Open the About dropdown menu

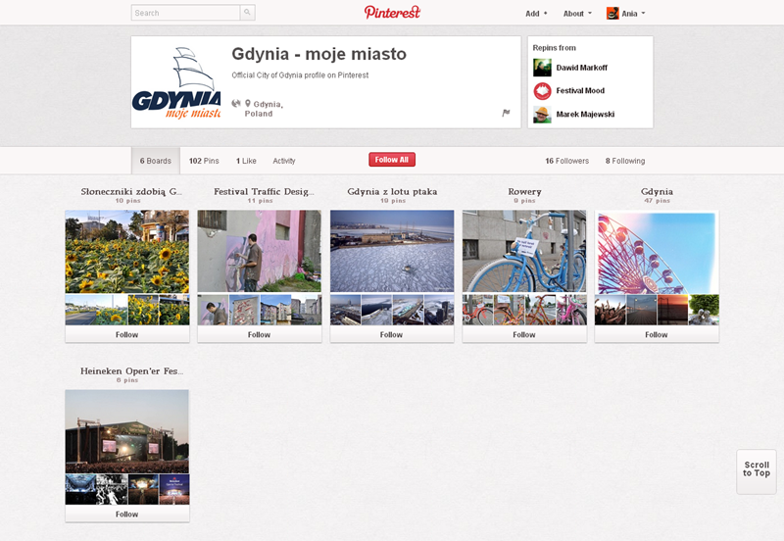click(577, 14)
